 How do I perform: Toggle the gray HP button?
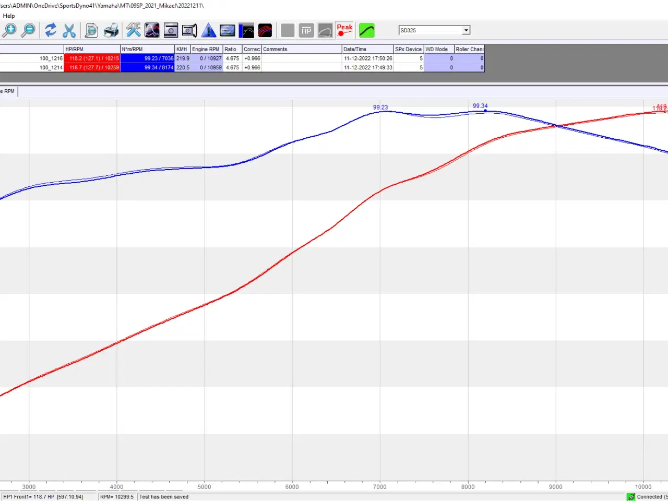point(306,30)
